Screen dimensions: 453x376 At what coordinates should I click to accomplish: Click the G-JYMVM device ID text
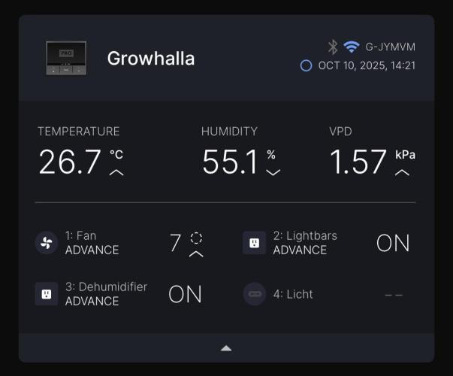point(390,47)
